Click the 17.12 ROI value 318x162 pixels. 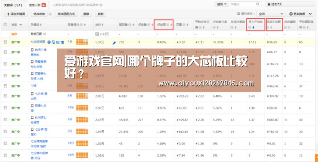[x=252, y=42]
